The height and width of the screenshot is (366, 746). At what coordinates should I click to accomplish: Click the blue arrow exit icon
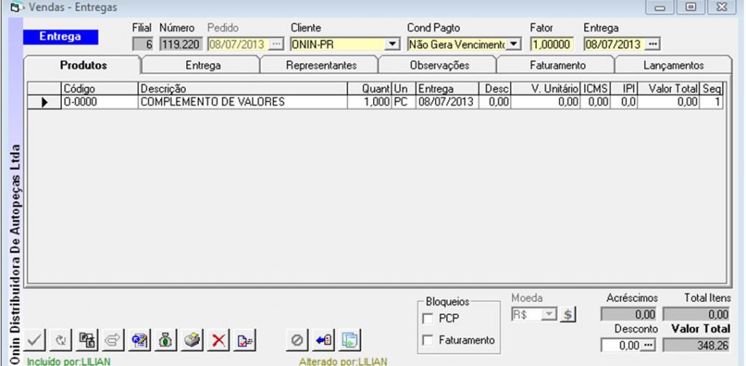coord(324,341)
